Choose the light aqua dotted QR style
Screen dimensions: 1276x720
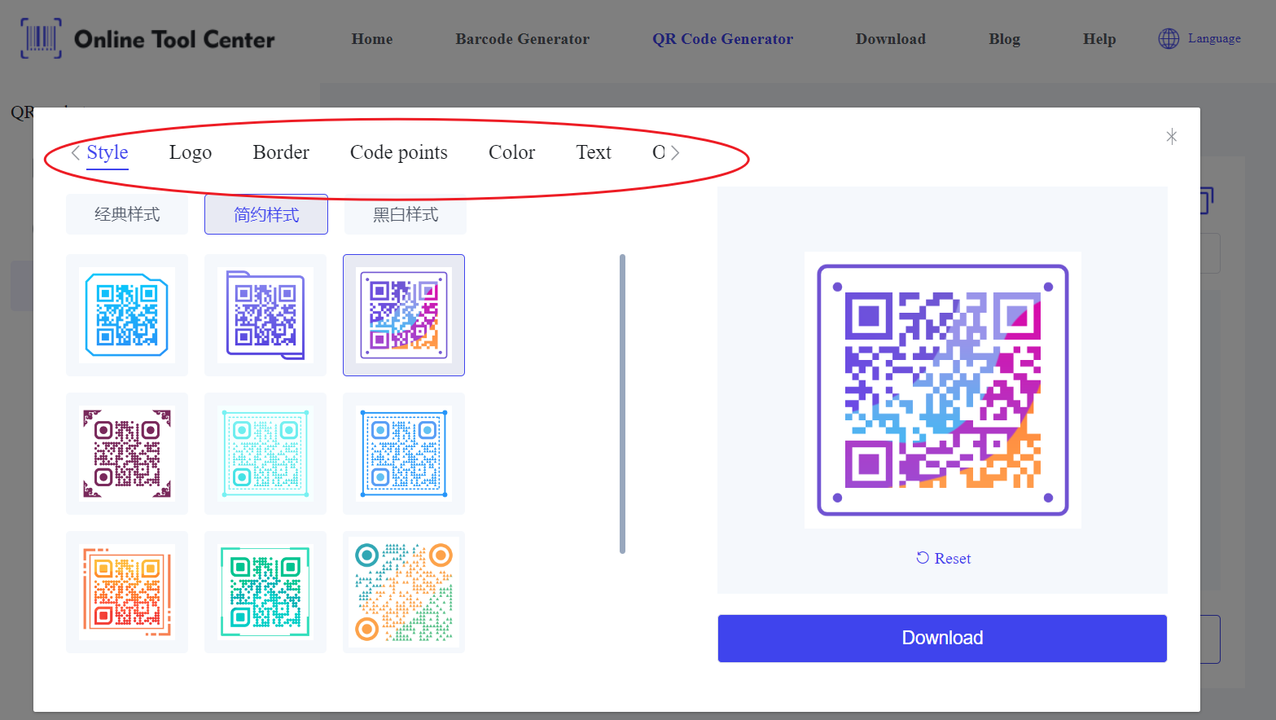(x=265, y=454)
